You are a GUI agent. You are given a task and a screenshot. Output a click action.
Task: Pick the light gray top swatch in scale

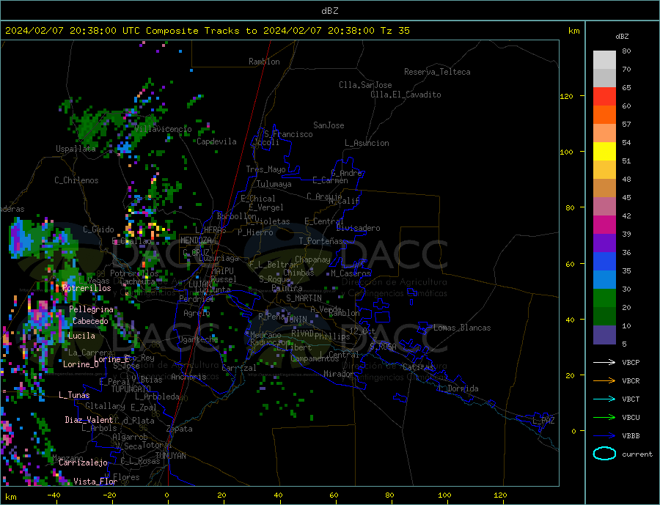click(604, 60)
